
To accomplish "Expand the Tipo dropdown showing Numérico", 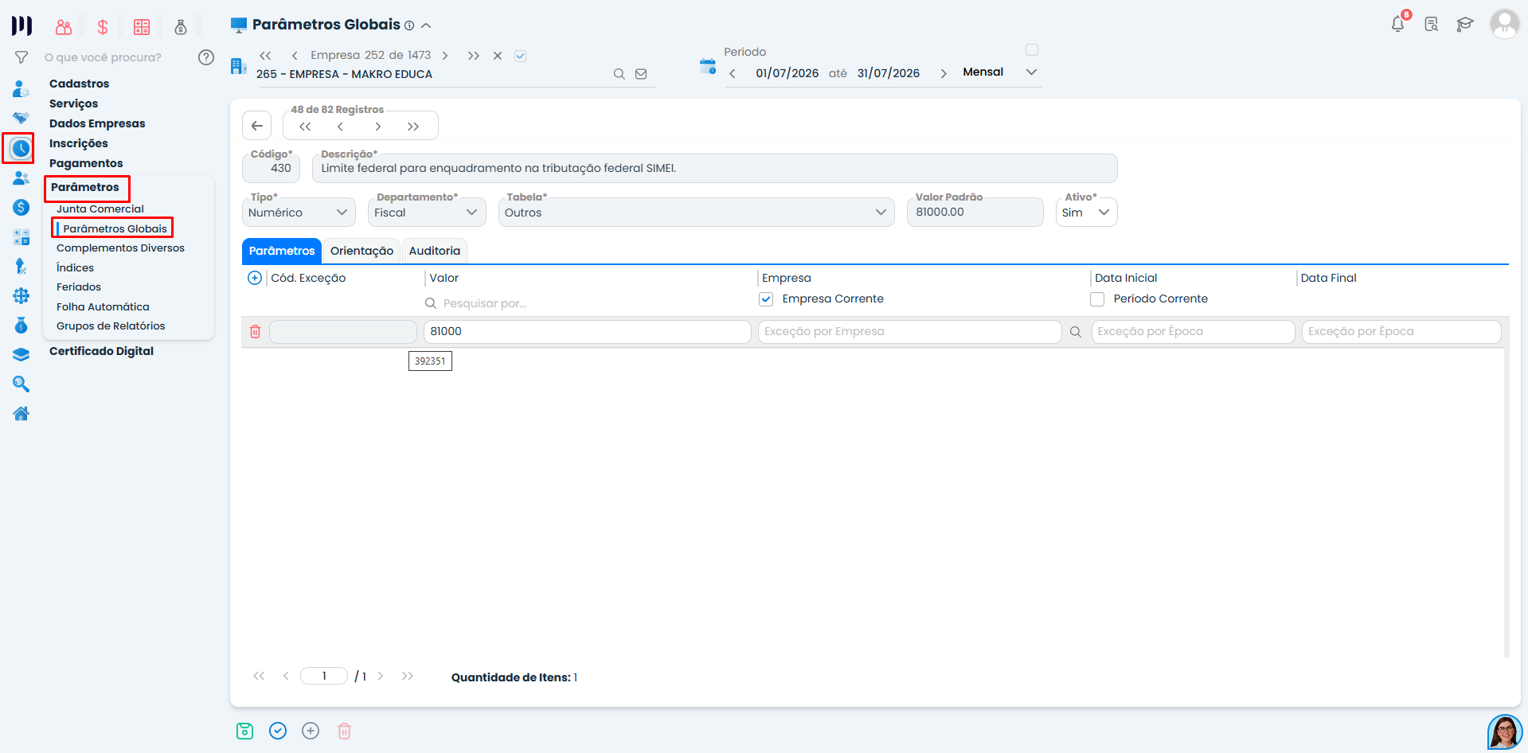I will 299,213.
